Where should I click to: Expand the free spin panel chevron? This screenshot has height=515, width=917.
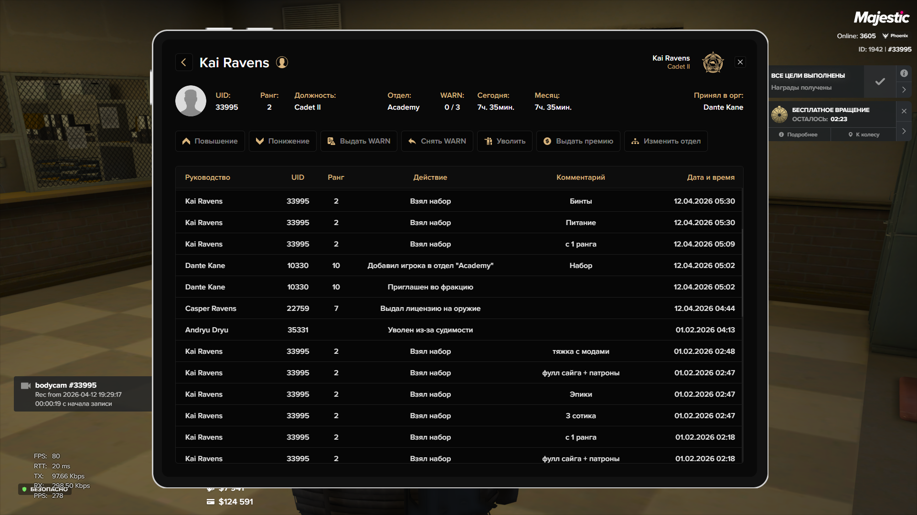click(904, 131)
